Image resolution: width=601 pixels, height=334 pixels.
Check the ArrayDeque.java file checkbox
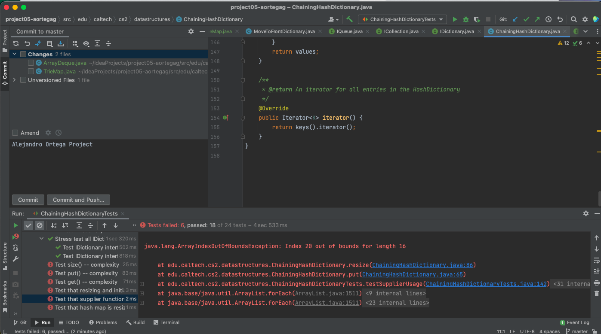pyautogui.click(x=31, y=63)
